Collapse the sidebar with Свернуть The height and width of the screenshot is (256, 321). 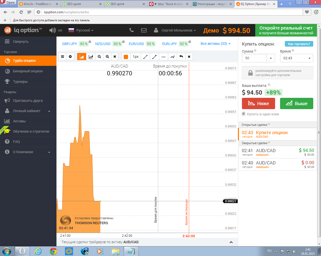point(28,42)
